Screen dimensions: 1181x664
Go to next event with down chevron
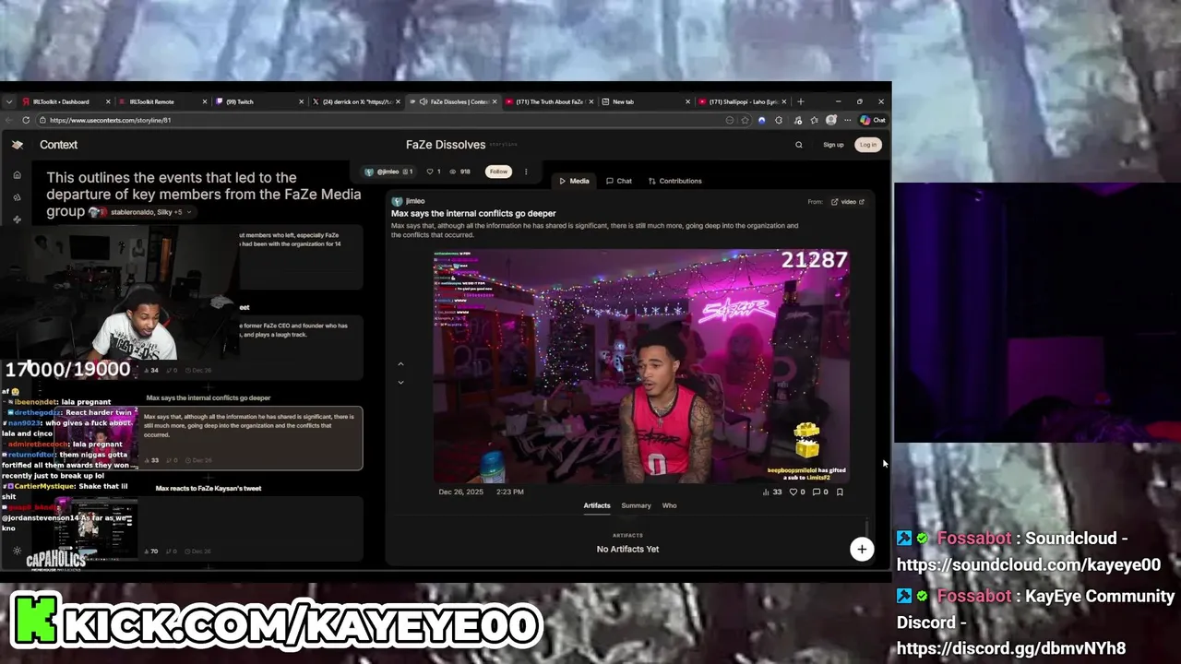[400, 382]
